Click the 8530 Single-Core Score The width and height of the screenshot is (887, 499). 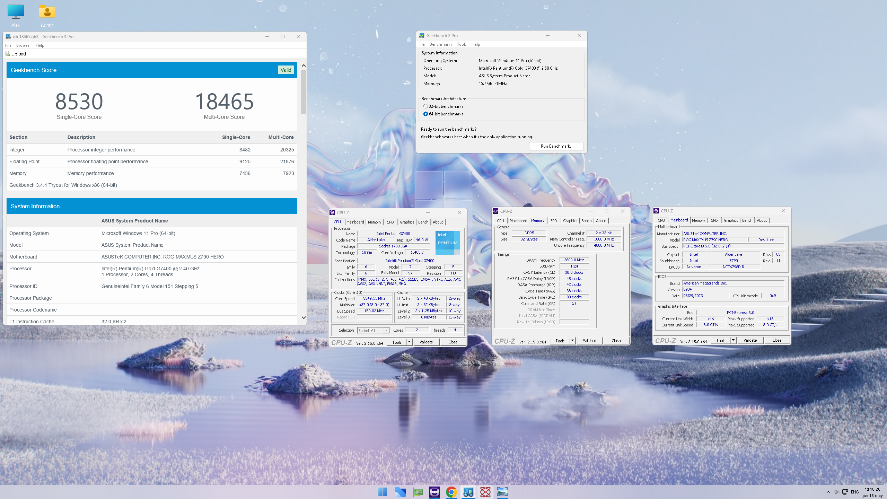tap(79, 102)
